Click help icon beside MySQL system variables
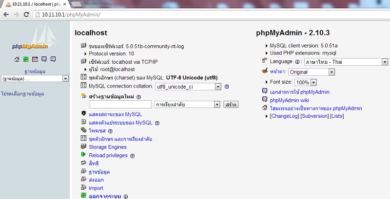 click(157, 123)
